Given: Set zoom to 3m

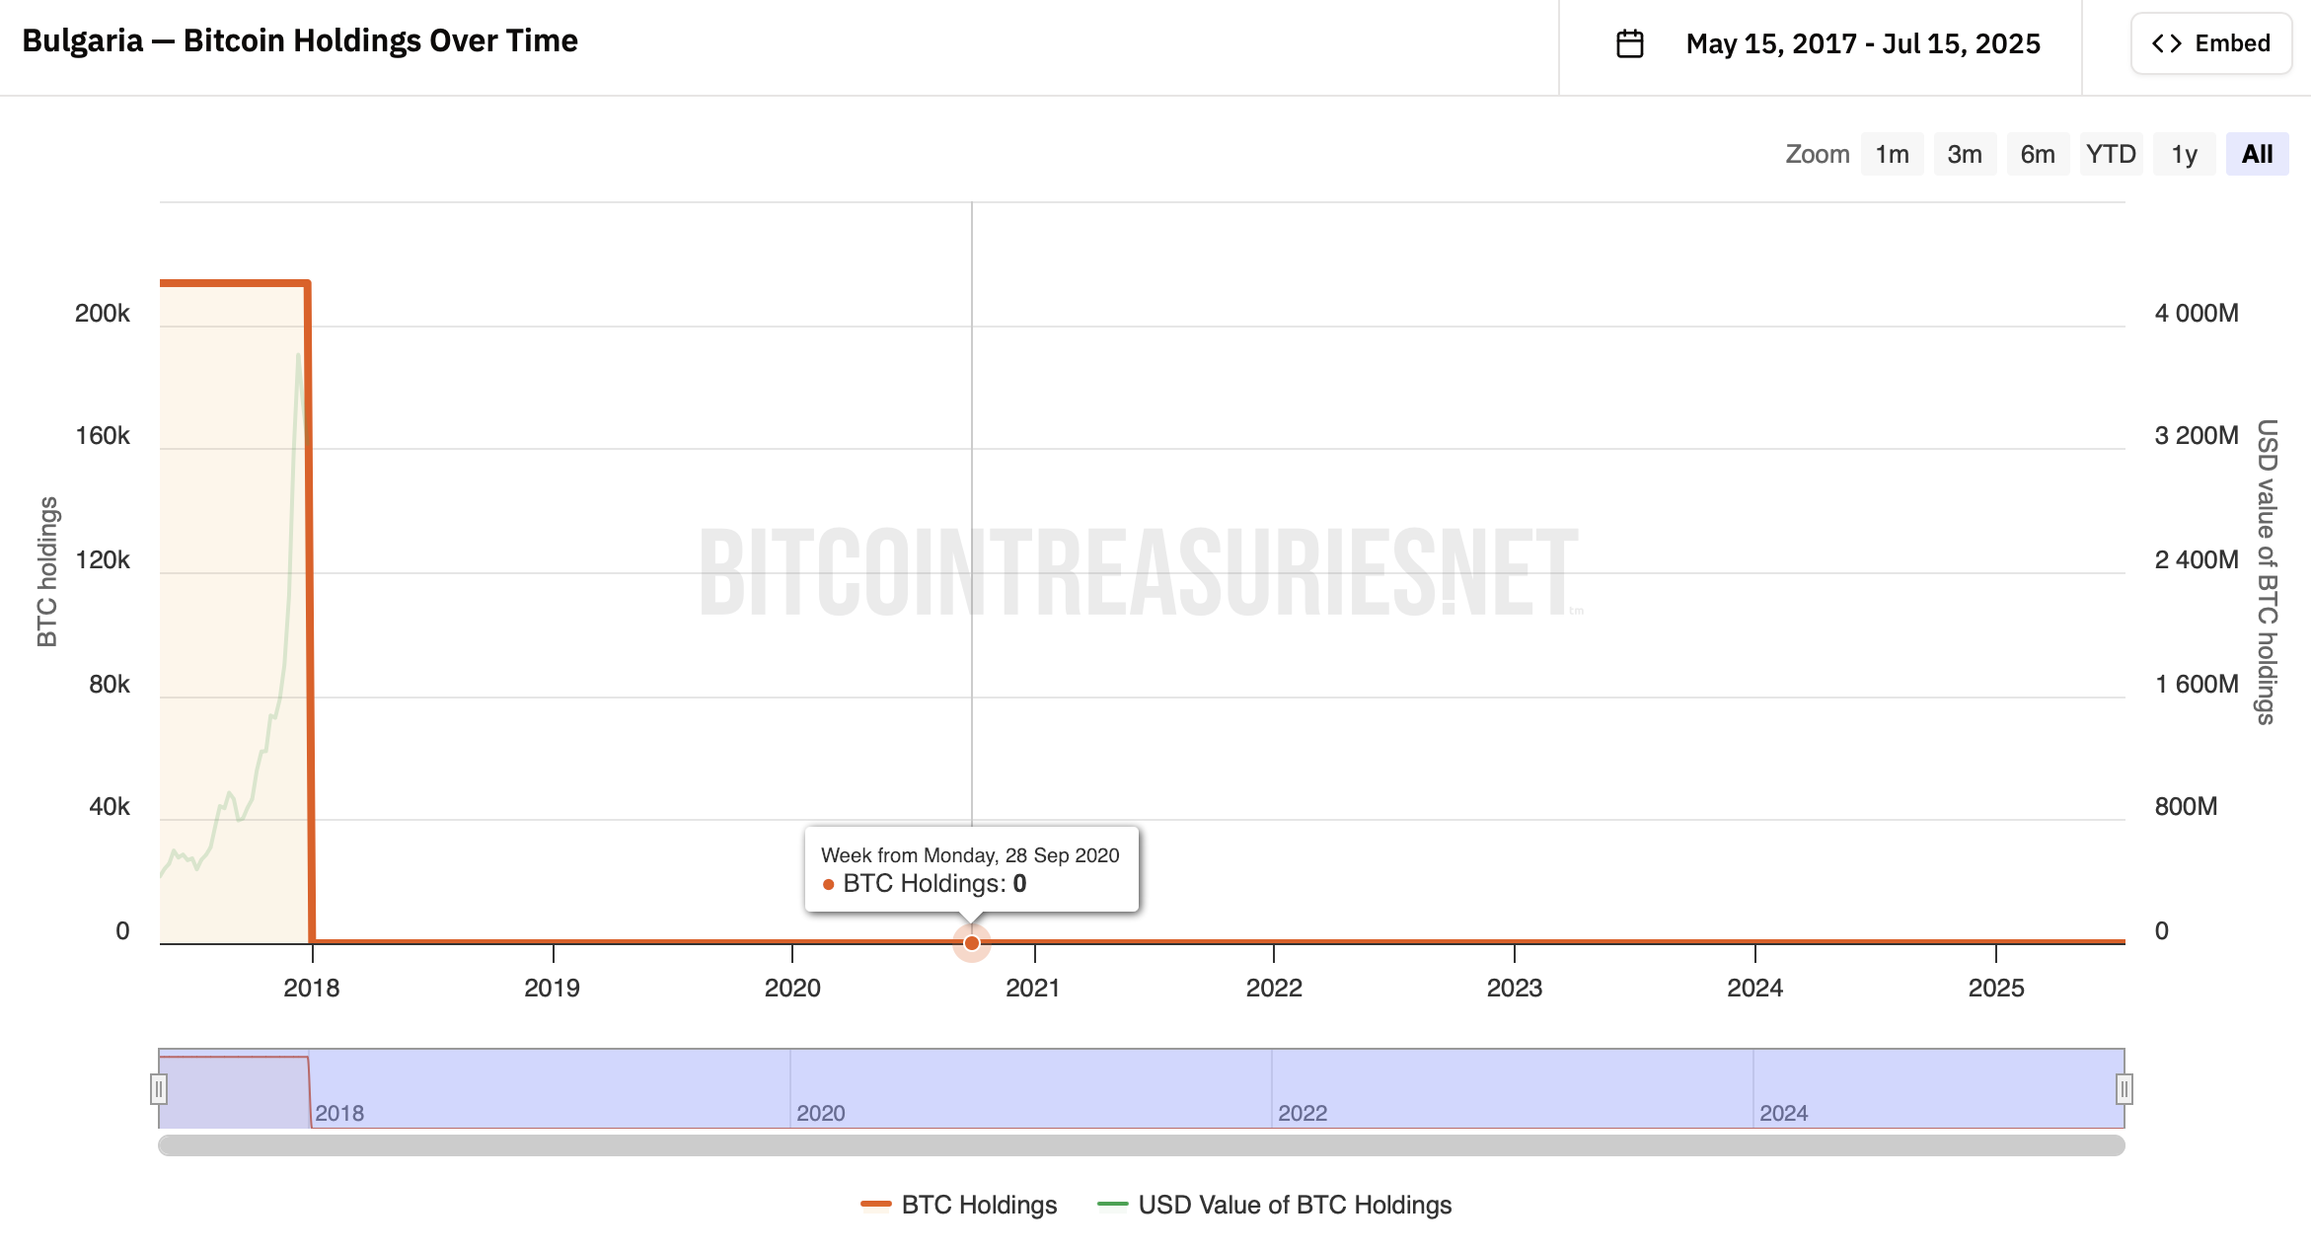Looking at the screenshot, I should click(x=1965, y=154).
